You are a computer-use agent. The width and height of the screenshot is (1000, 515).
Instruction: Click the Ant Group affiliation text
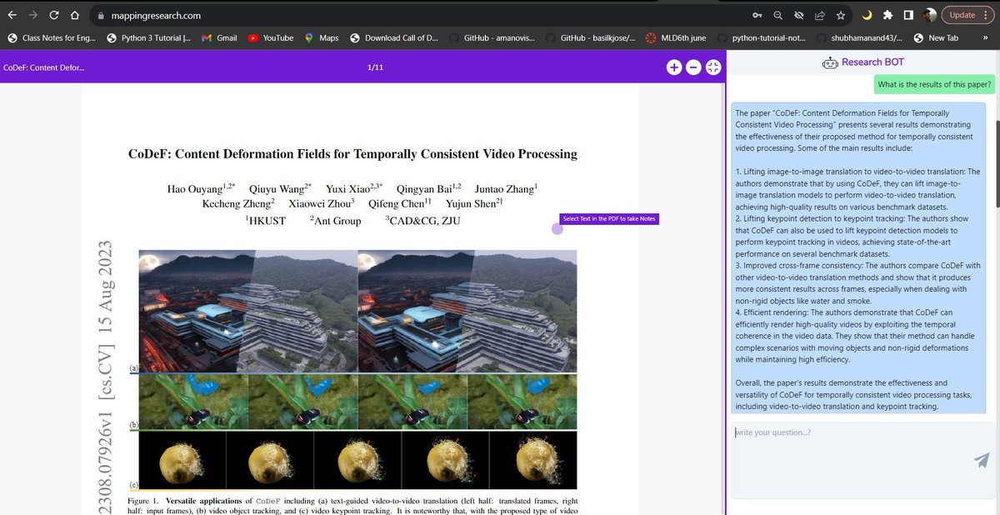335,221
